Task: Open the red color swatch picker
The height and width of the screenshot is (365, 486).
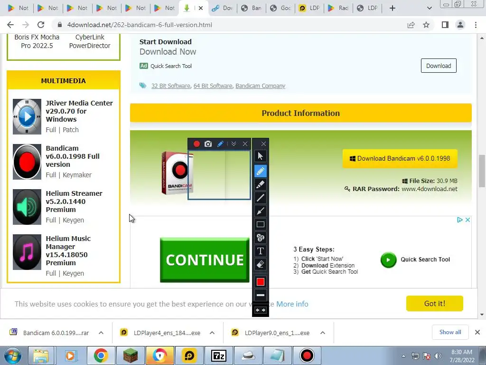Action: (261, 282)
